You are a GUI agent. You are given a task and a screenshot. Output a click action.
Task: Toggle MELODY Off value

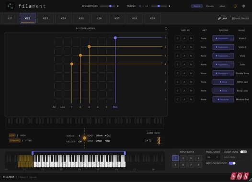pos(80,141)
